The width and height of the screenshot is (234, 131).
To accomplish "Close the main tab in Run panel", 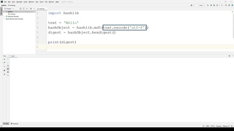I will coord(16,56).
